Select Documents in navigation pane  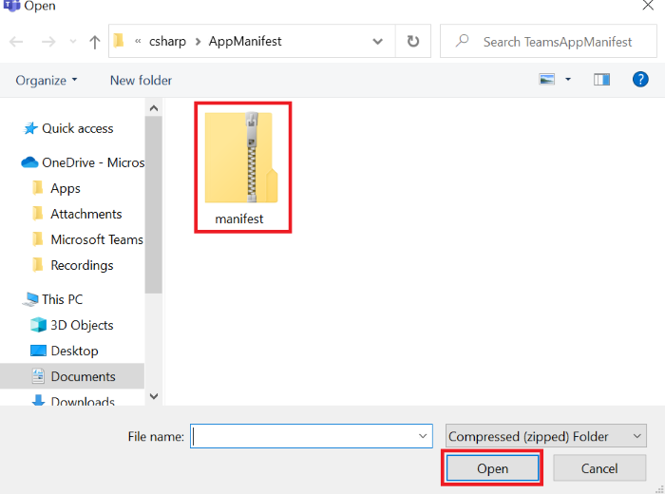click(72, 376)
